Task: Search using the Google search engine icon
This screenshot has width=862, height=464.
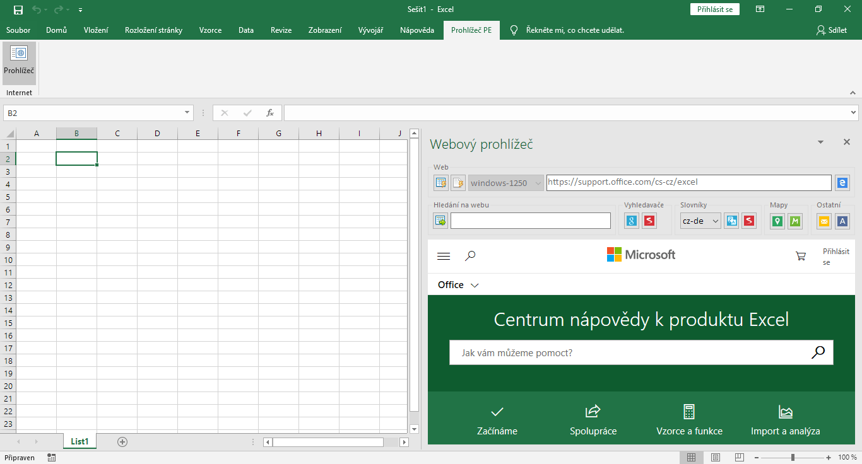Action: click(632, 221)
